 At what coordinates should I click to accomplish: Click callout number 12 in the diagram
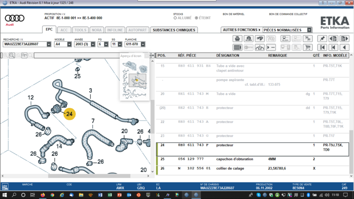point(31,97)
